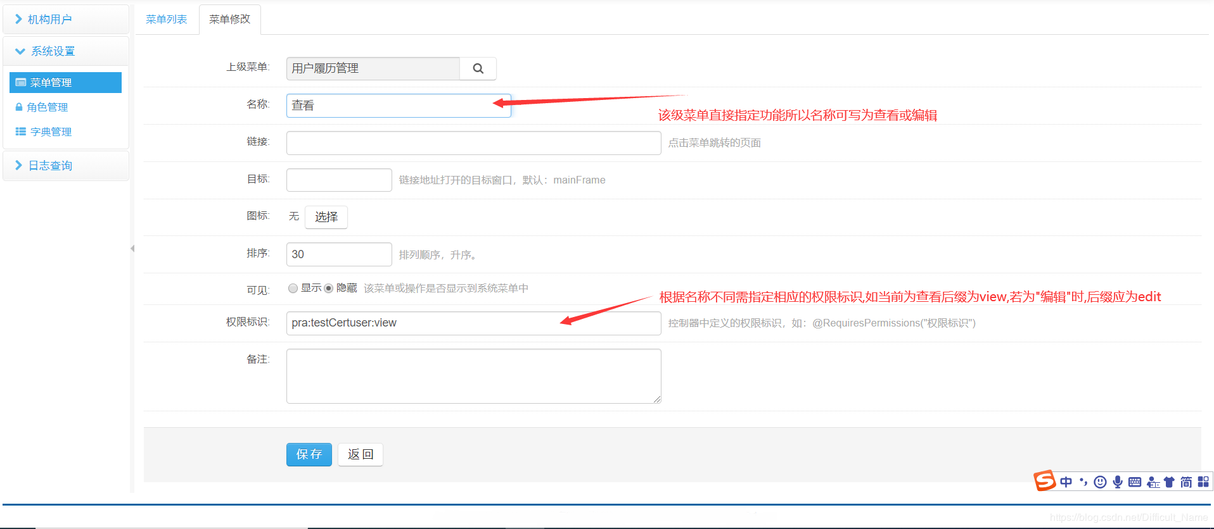Click the 权限标识 label

(248, 322)
